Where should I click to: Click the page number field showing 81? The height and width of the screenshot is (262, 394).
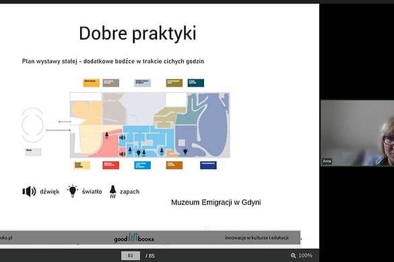click(x=131, y=255)
